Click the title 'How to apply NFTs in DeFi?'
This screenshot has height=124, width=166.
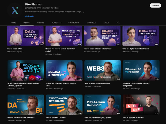133,118
